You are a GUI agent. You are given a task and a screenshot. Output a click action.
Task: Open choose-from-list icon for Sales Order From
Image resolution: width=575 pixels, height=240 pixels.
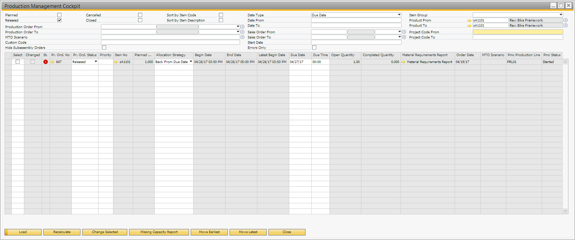404,32
